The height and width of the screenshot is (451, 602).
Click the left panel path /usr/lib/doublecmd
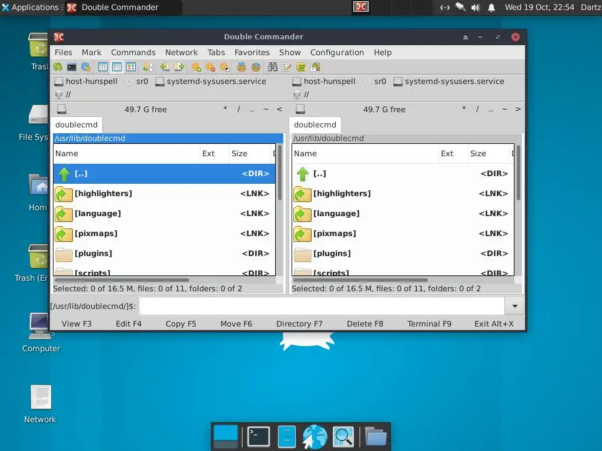(168, 138)
